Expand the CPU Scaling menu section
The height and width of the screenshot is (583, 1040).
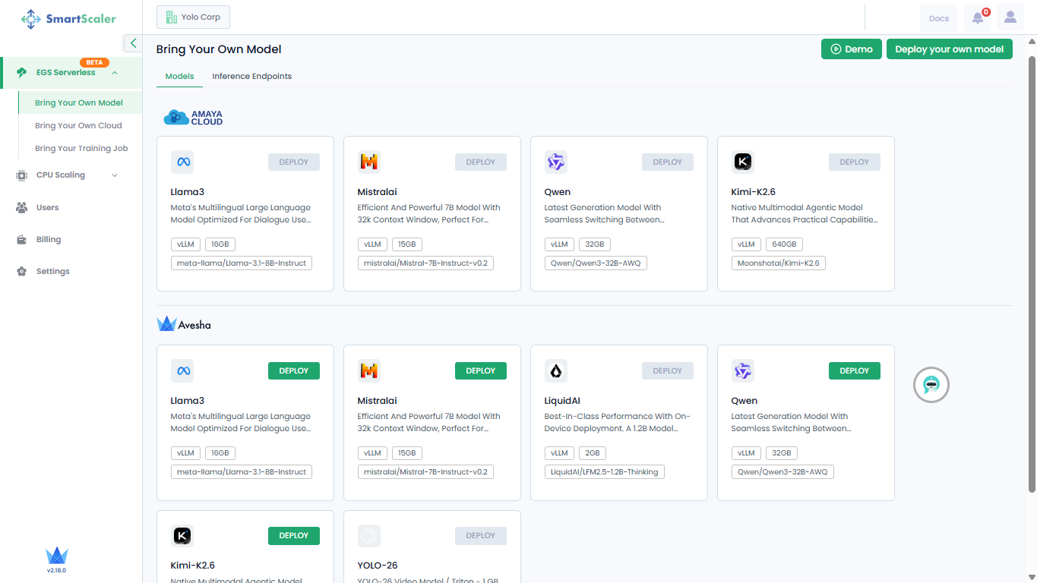coord(115,175)
